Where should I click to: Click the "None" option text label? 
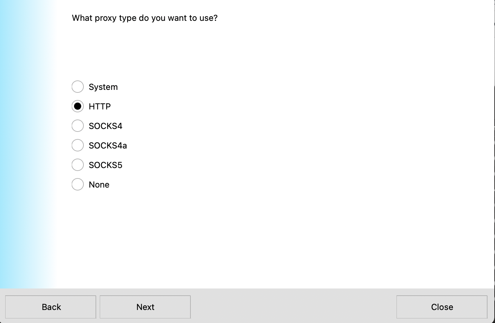click(x=99, y=185)
